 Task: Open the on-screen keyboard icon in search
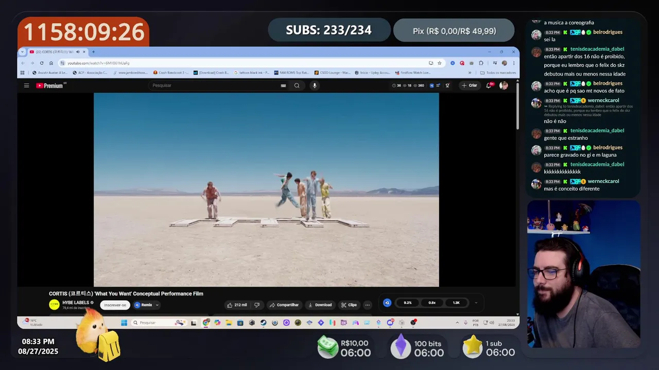[x=283, y=85]
